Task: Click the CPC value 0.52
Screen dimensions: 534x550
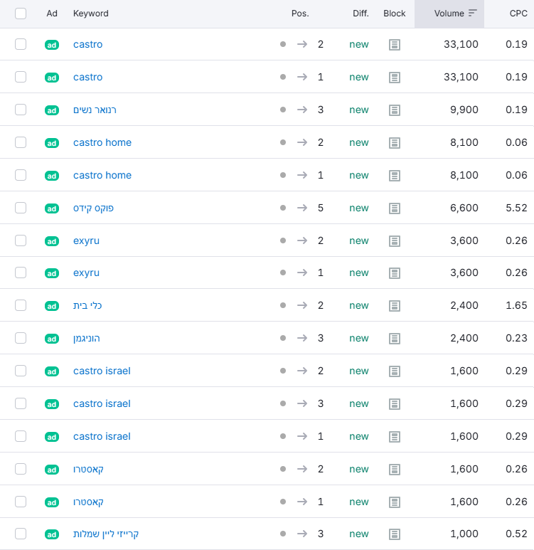Action: pos(516,534)
